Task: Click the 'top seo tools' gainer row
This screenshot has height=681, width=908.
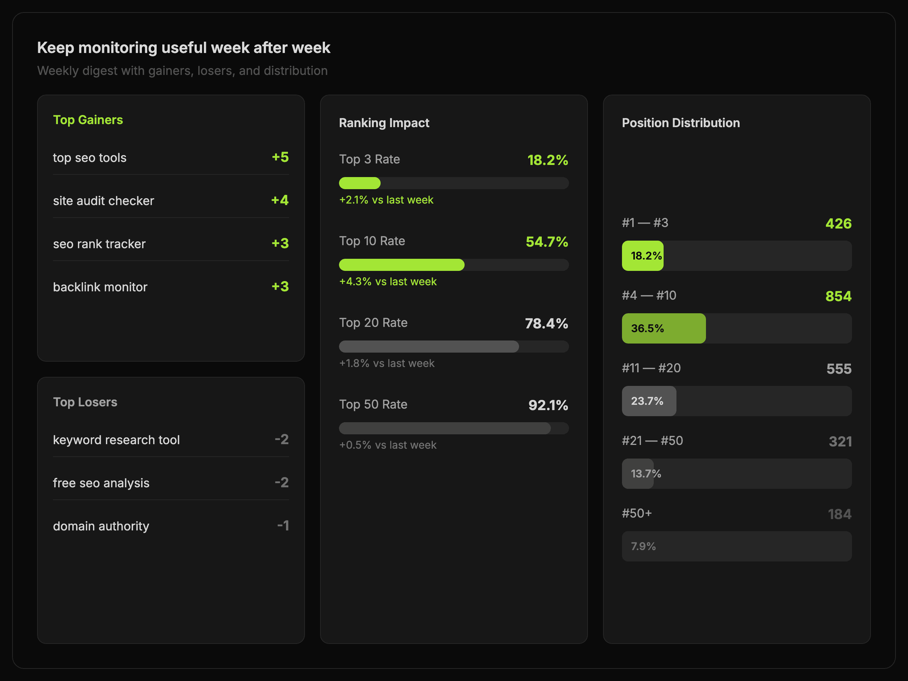Action: [170, 158]
